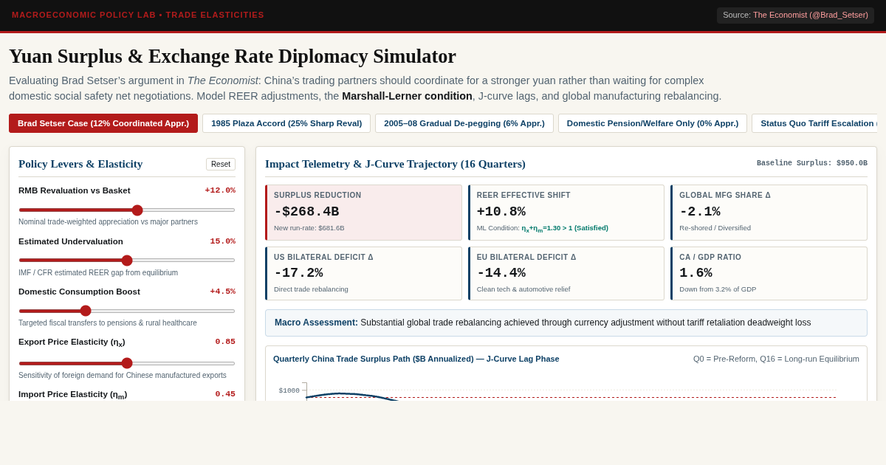Screen dimensions: 886x465
Task: Click the 0.45 import elasticity value
Action: coord(225,394)
